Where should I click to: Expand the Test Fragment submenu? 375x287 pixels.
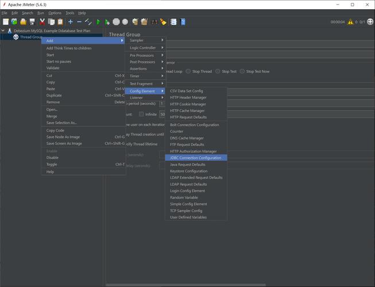[145, 84]
